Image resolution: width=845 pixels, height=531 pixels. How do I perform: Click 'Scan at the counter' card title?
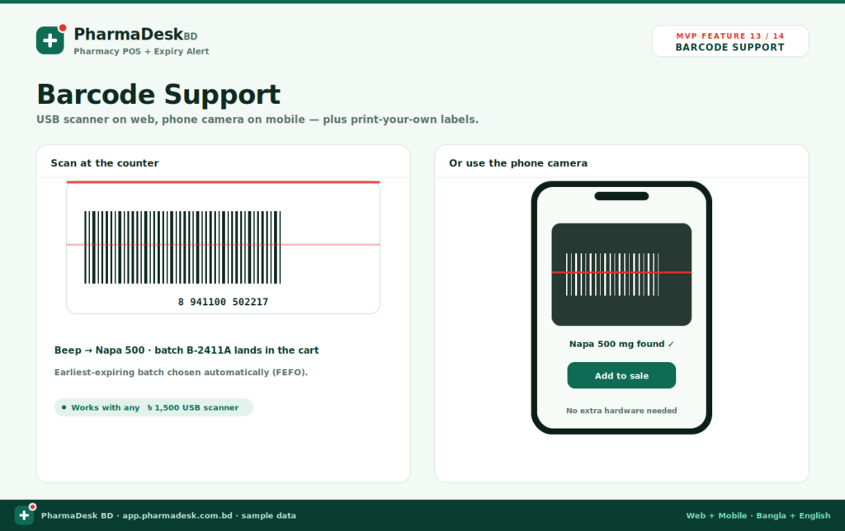[105, 163]
